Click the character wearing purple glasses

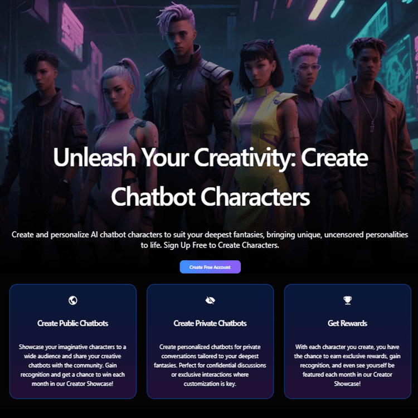[x=307, y=88]
